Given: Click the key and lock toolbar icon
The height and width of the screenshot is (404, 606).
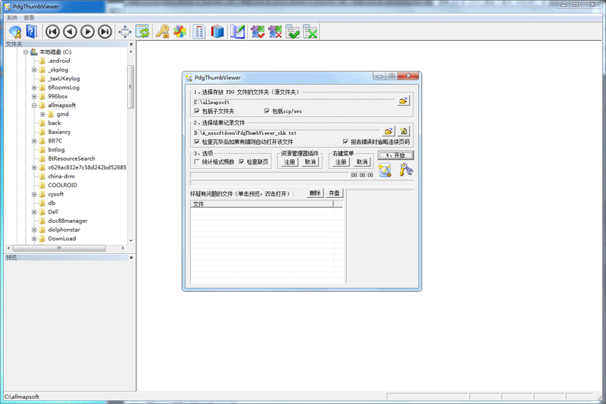Looking at the screenshot, I should (162, 32).
